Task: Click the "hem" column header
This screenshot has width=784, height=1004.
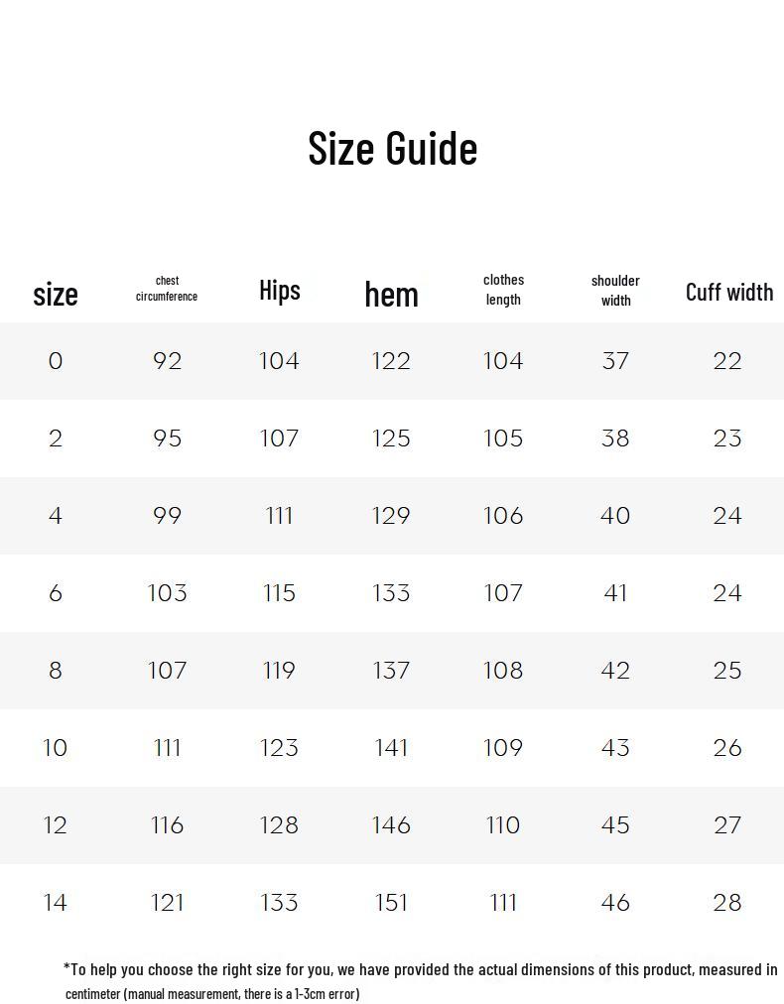Action: click(x=391, y=294)
